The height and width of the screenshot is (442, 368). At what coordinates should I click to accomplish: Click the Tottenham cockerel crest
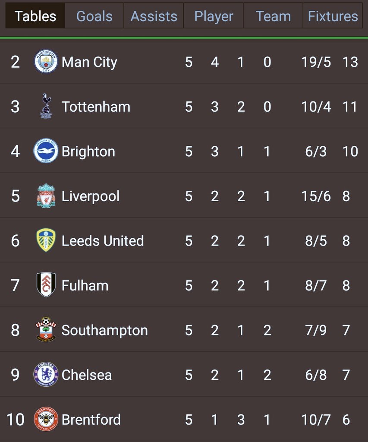coord(46,106)
